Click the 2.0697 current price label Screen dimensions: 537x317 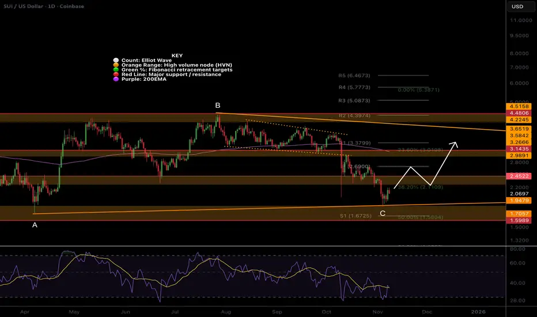pyautogui.click(x=519, y=194)
